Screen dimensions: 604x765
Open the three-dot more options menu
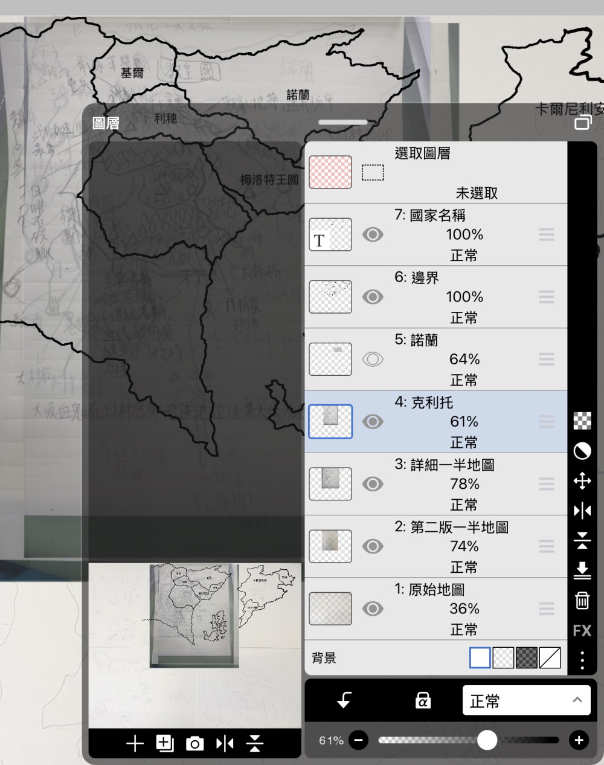[582, 660]
